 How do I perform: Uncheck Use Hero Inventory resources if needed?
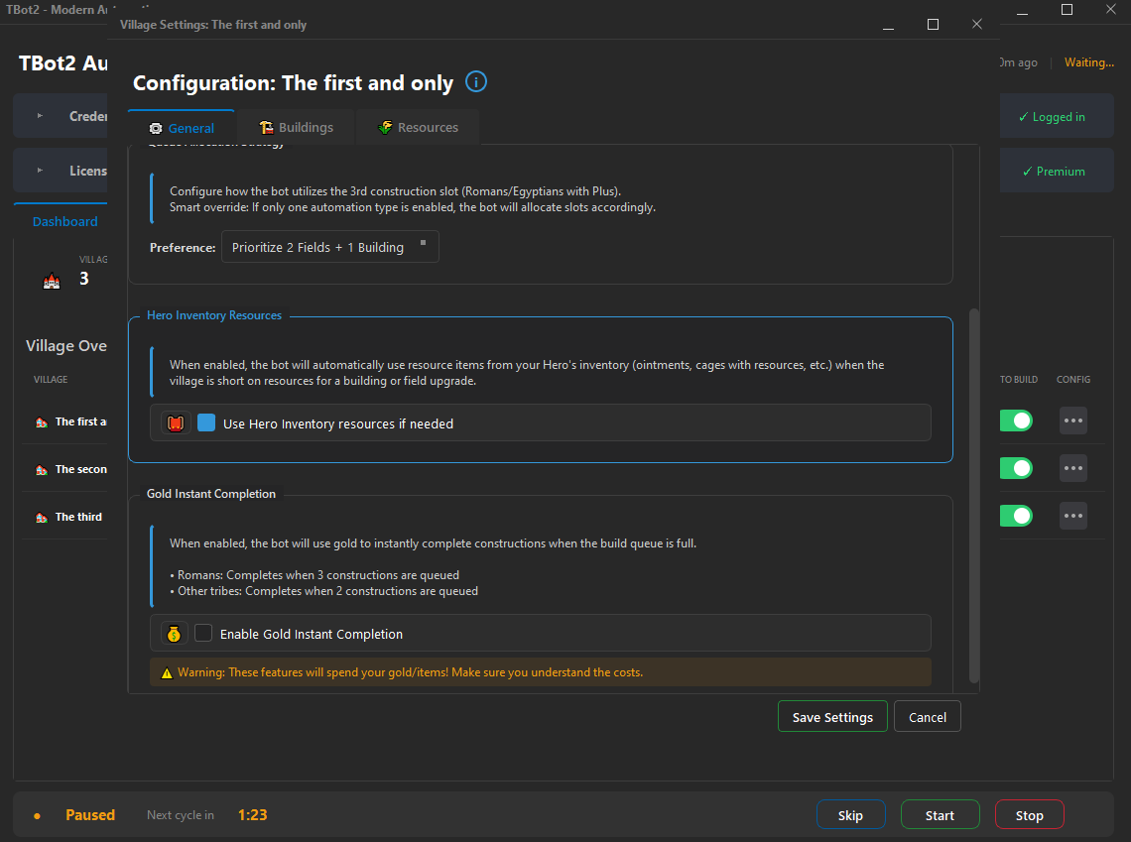(206, 423)
